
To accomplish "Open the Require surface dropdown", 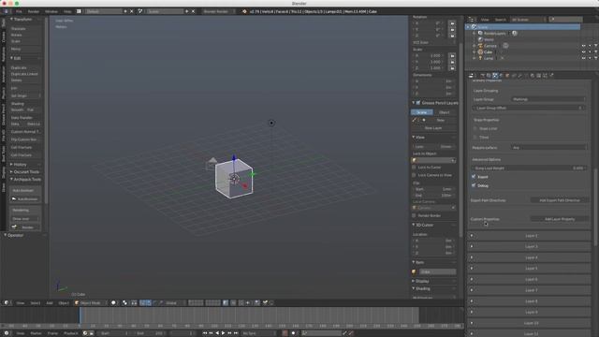I will 548,148.
